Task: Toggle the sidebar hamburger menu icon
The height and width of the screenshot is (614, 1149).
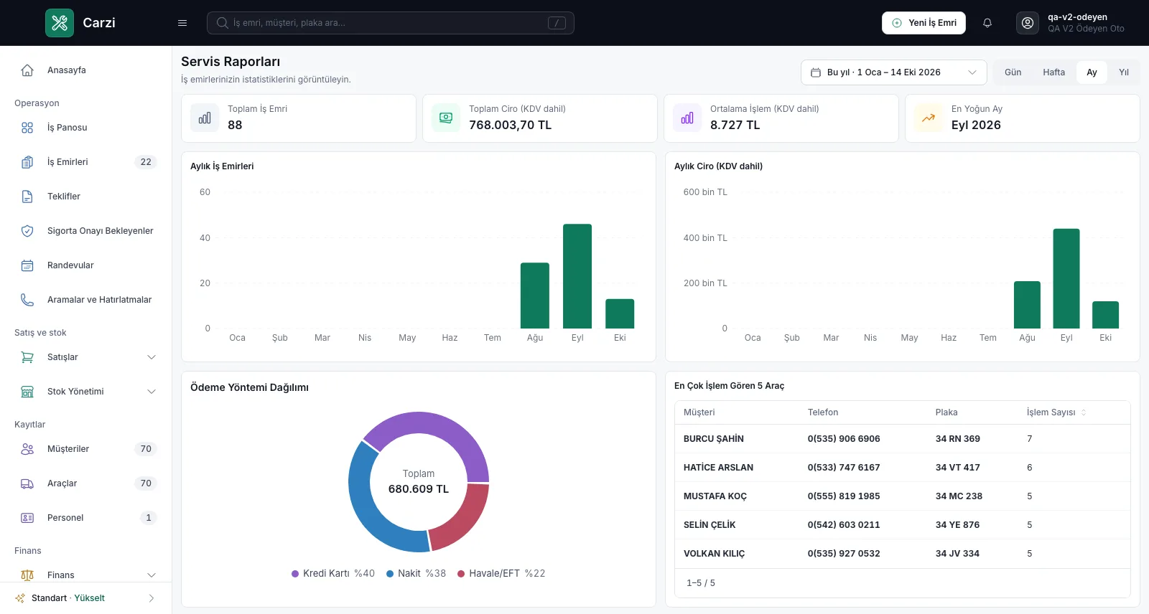Action: coord(182,23)
